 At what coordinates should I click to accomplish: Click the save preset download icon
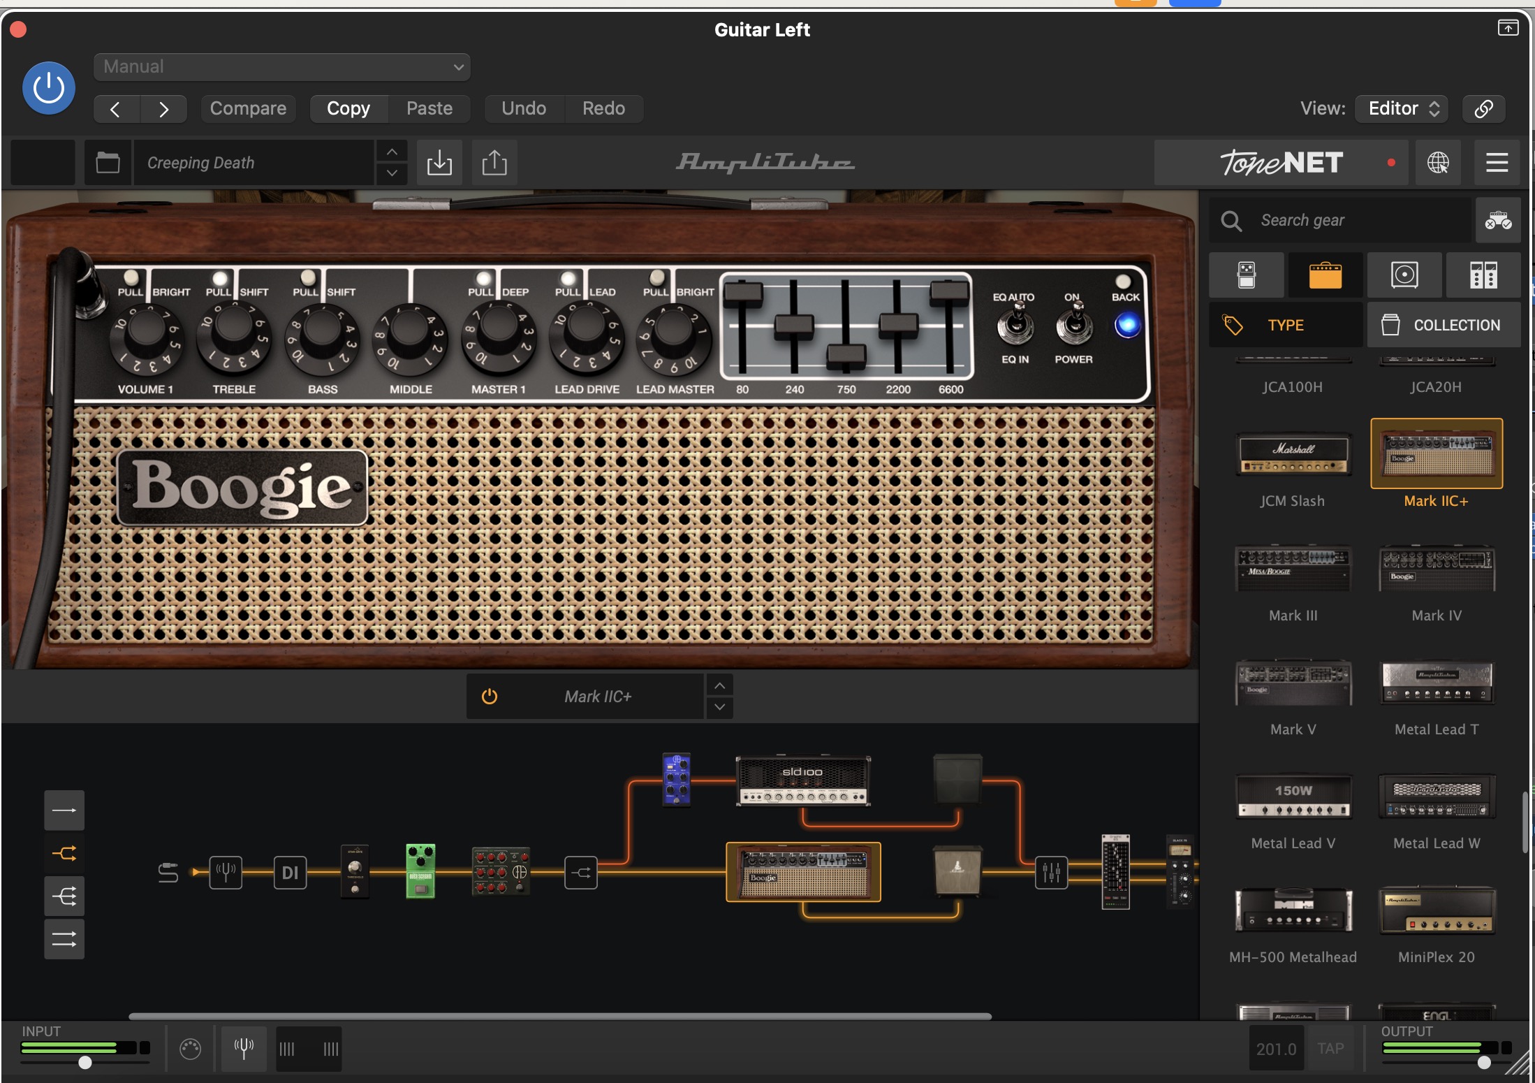pos(439,163)
